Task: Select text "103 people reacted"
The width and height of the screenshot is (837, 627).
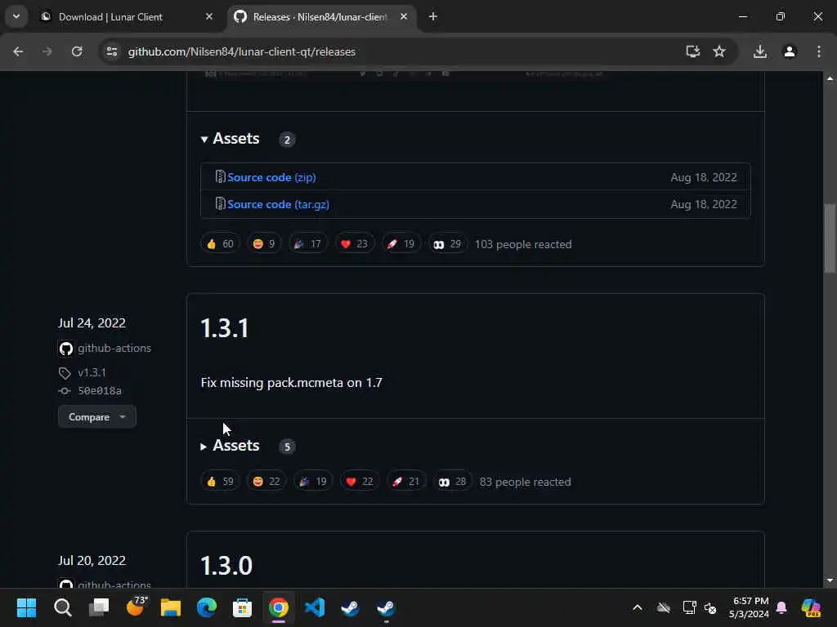Action: [x=523, y=244]
